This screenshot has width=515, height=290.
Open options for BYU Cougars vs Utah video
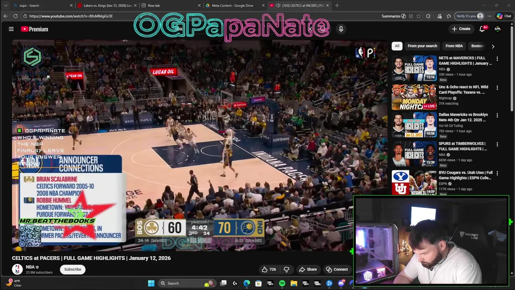(x=497, y=174)
